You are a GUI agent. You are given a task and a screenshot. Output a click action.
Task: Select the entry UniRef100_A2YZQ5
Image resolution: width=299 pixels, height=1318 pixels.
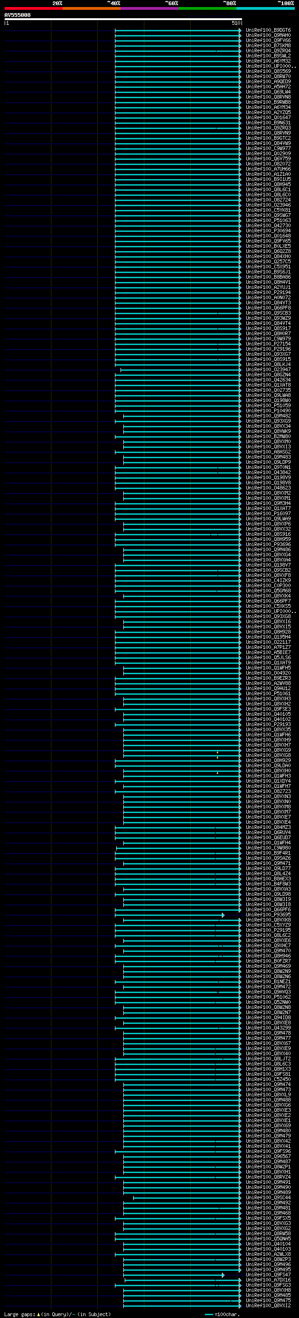(x=268, y=113)
